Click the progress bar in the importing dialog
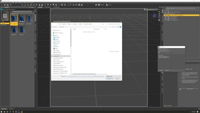Image resolution: width=200 pixels, height=113 pixels. [x=171, y=53]
